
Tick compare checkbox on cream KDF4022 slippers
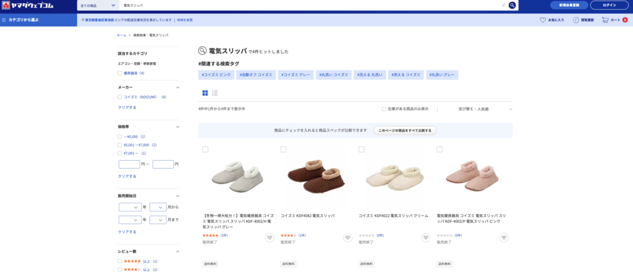pos(361,149)
